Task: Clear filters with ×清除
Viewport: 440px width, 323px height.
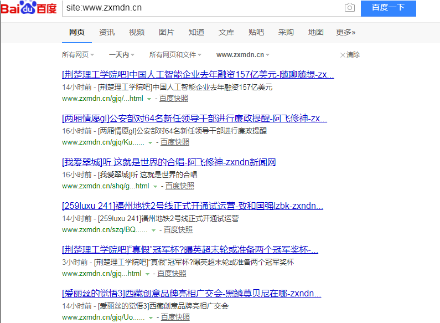Action: pos(350,55)
